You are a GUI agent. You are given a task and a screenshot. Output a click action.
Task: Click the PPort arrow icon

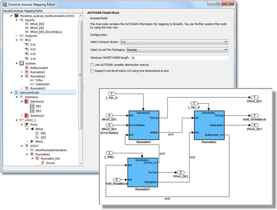pos(32,141)
